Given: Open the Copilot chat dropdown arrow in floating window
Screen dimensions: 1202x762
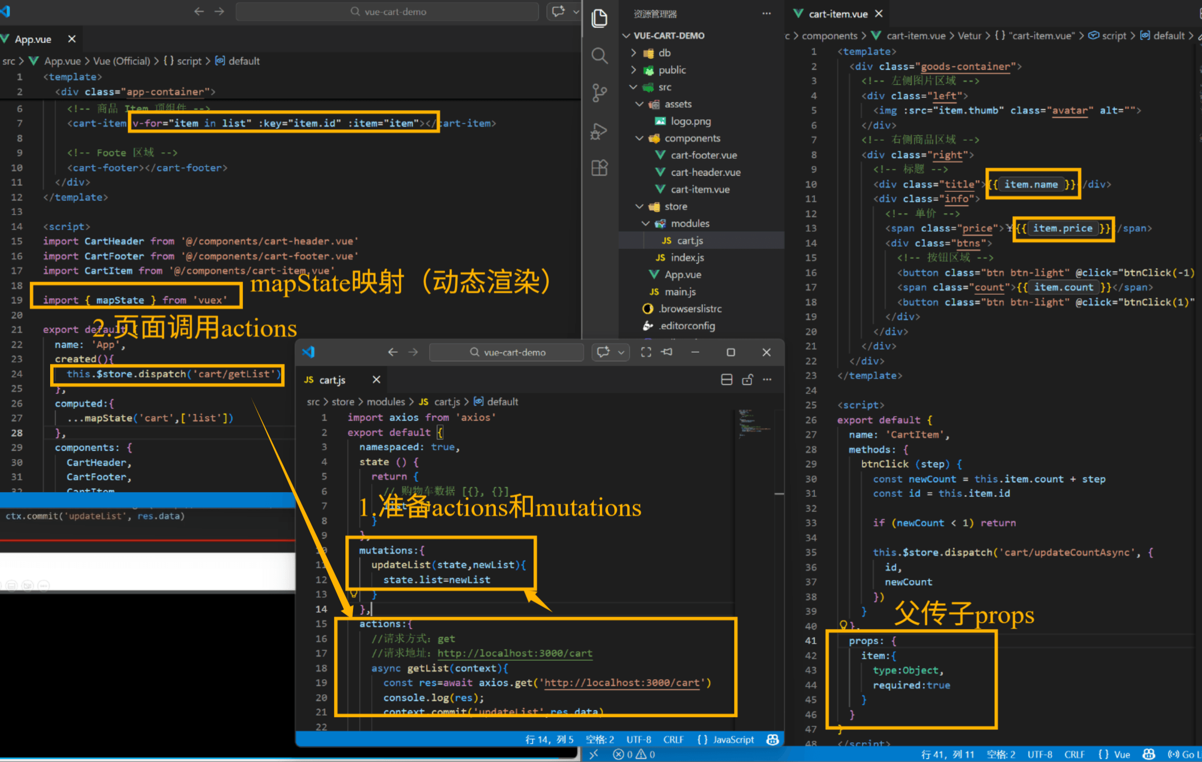Looking at the screenshot, I should click(x=621, y=353).
